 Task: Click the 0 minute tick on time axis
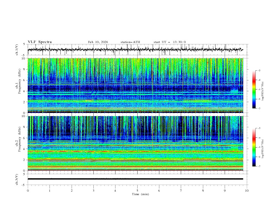point(28,191)
